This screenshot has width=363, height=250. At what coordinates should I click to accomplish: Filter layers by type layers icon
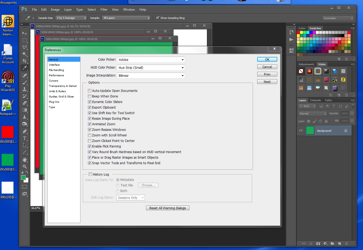pos(334,106)
